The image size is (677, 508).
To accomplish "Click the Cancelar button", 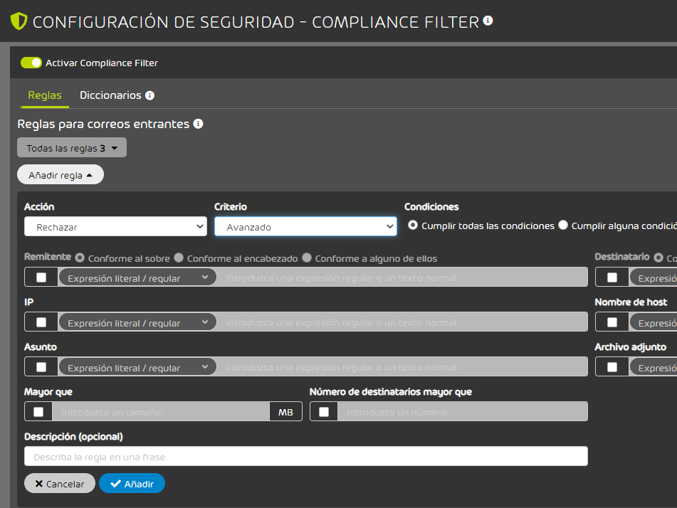I will click(60, 483).
